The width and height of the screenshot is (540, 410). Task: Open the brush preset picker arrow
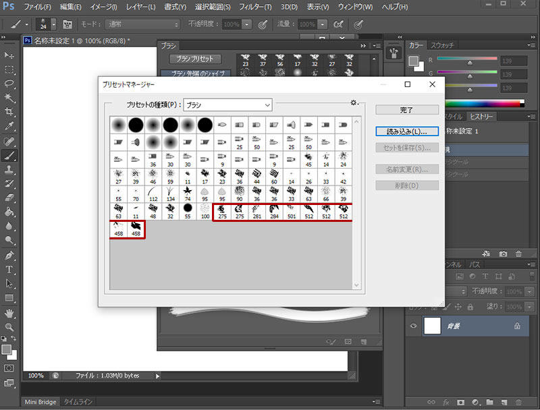(54, 24)
